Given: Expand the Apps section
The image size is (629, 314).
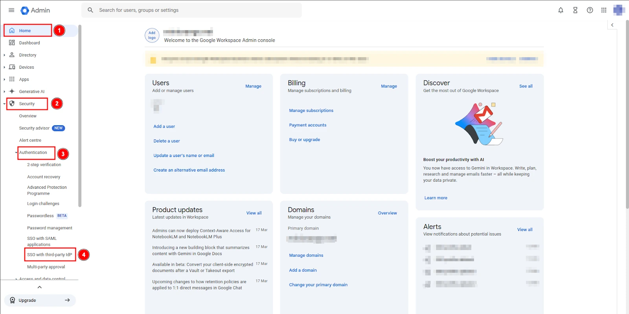Looking at the screenshot, I should click(x=4, y=79).
